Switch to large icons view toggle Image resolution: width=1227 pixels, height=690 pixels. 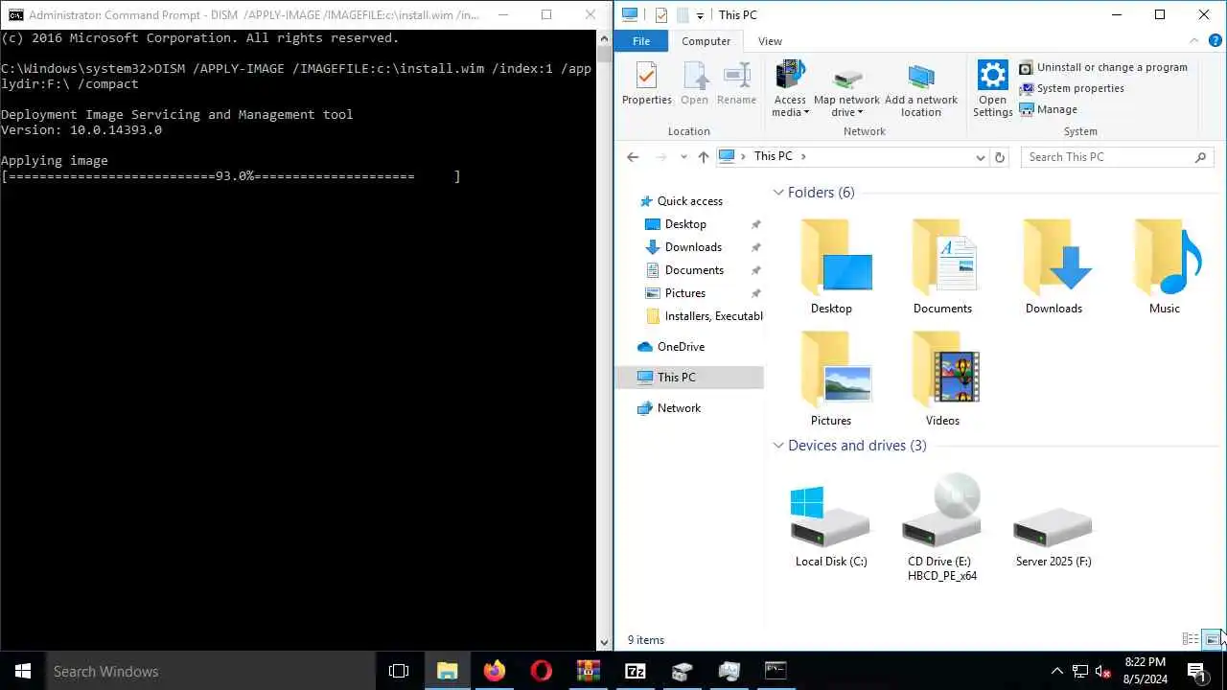point(1212,639)
